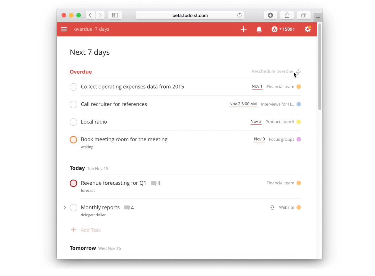Click the Today section heading
Viewport: 375px width, 276px height.
(77, 168)
